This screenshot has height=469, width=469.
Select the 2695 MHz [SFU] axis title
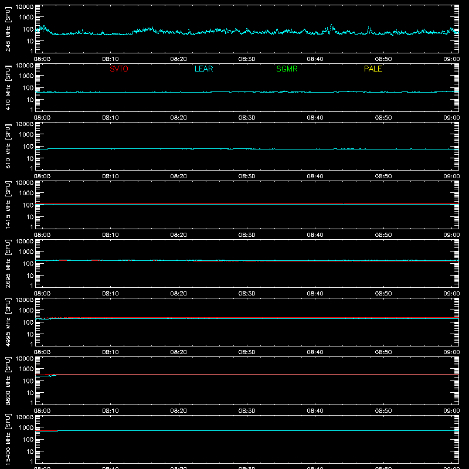8,263
